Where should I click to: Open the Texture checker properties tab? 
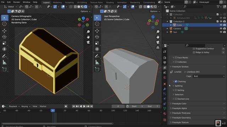click(x=165, y=120)
